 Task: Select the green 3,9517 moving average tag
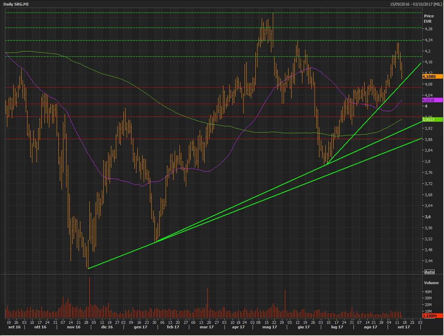pyautogui.click(x=432, y=120)
